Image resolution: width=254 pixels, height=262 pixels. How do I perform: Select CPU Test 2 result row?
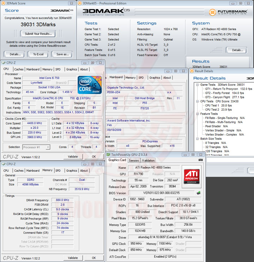click(x=218, y=110)
